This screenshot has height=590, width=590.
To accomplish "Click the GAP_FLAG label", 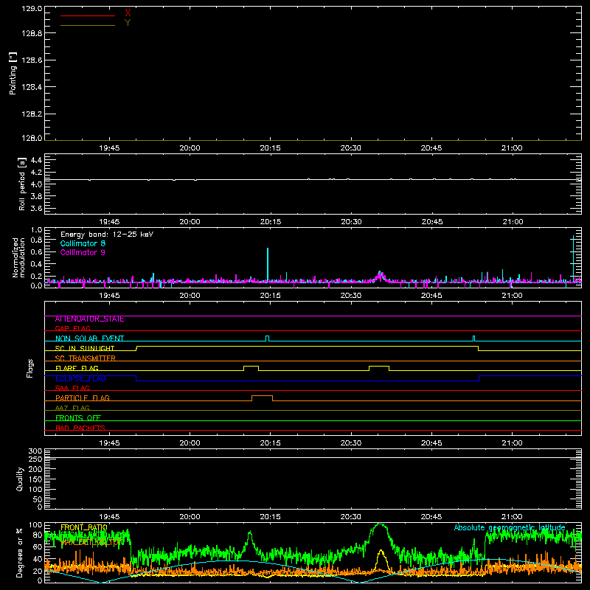I will [72, 328].
